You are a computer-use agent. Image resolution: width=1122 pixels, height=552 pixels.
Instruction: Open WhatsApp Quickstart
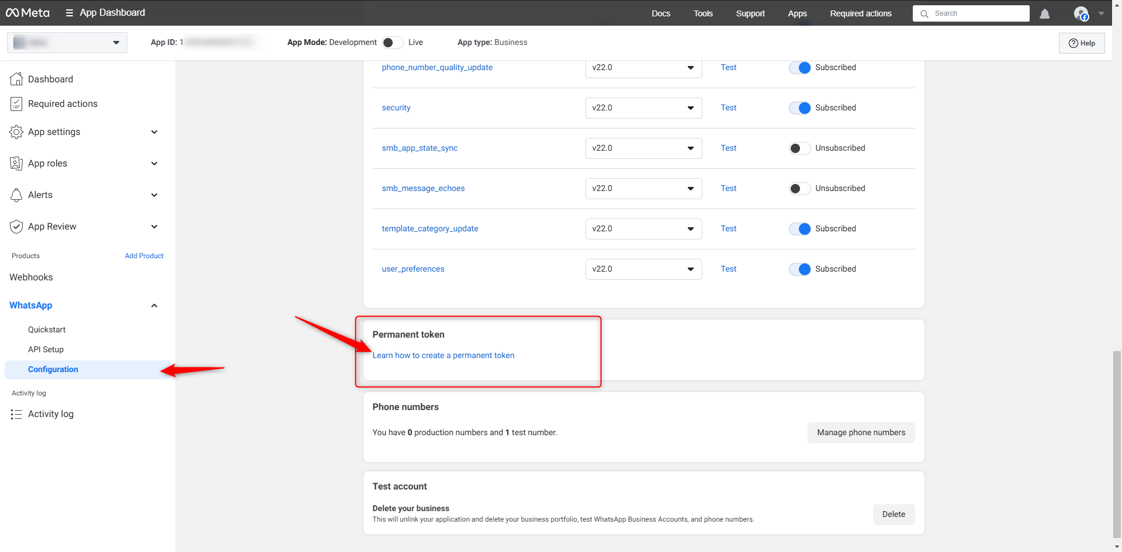click(47, 330)
